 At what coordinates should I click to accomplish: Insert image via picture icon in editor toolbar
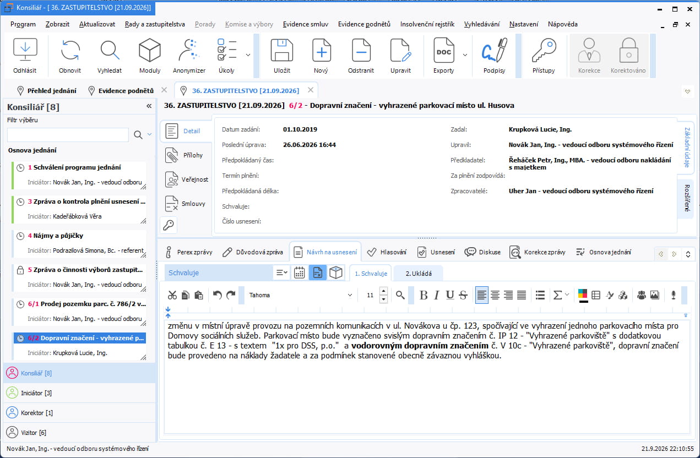[654, 295]
